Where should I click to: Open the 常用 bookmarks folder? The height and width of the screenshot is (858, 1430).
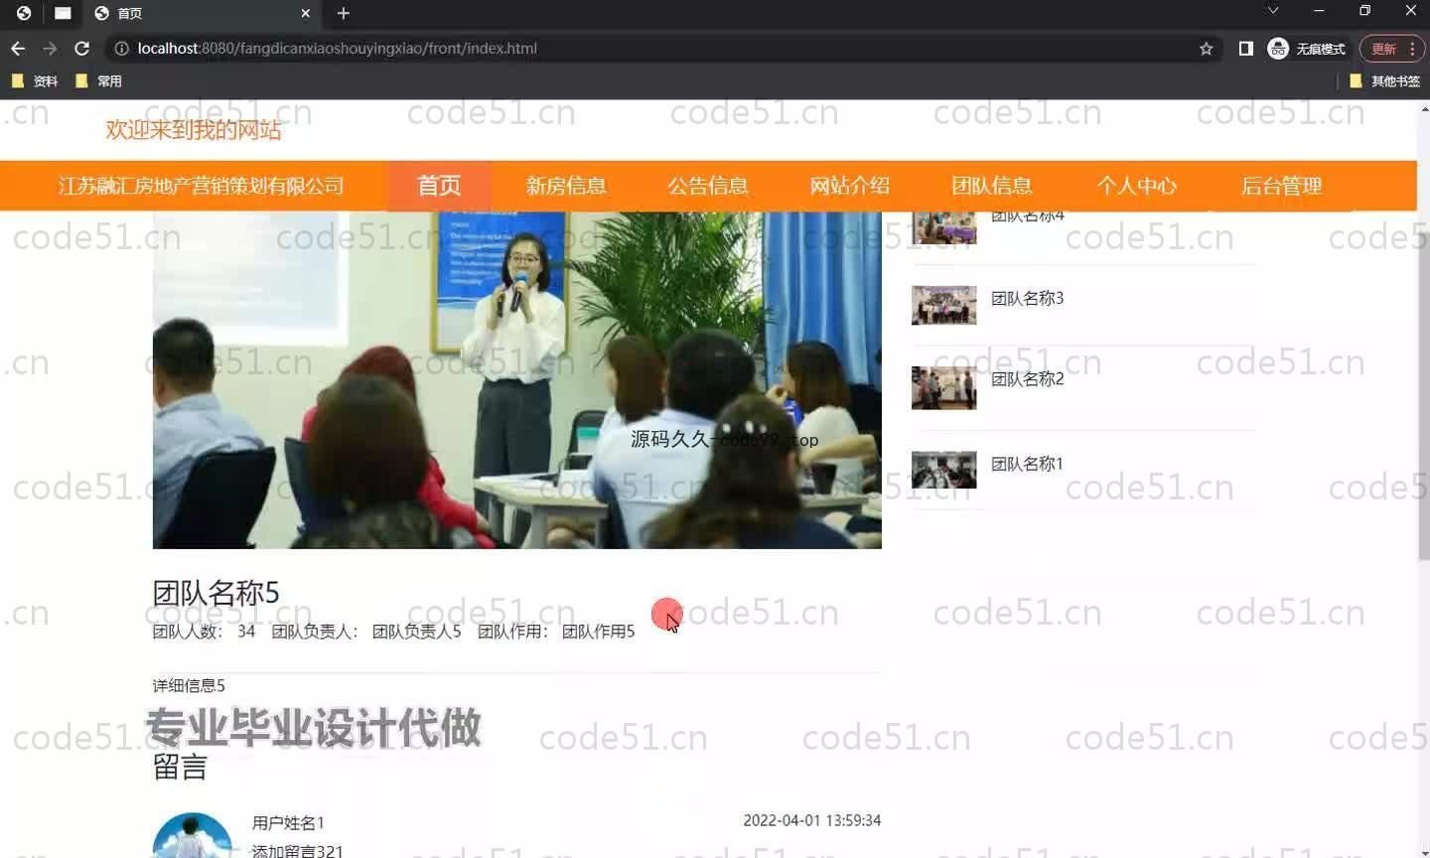point(99,81)
